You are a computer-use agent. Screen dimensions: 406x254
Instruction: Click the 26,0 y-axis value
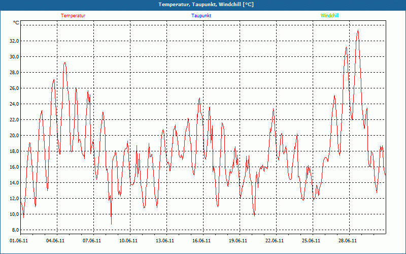tap(14, 88)
